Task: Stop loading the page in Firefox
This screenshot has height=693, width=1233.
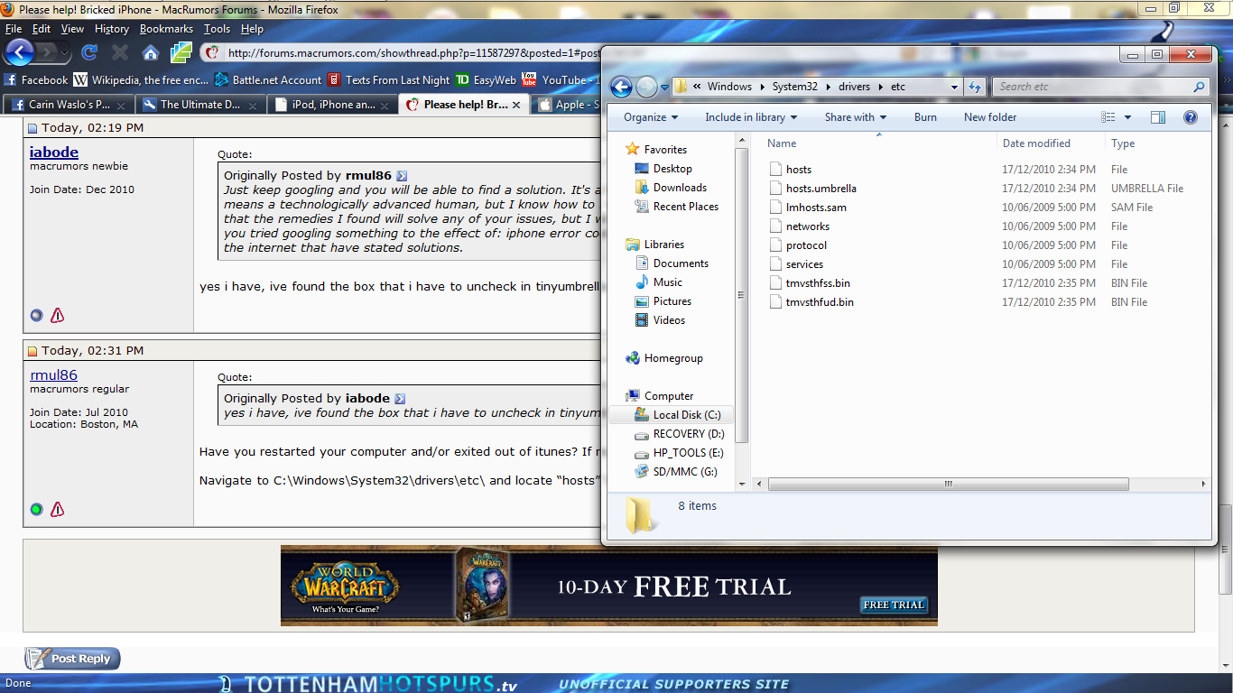Action: click(x=119, y=52)
